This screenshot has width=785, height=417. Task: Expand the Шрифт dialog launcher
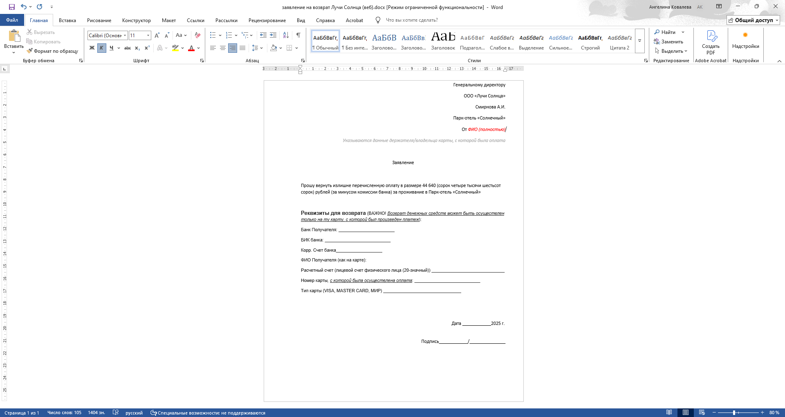click(x=202, y=61)
